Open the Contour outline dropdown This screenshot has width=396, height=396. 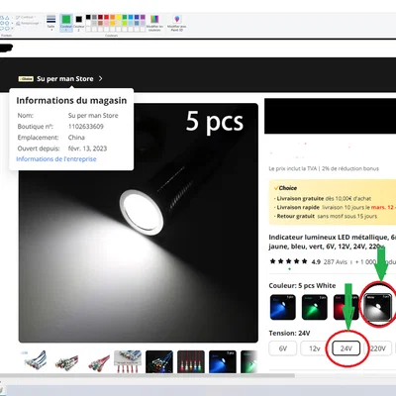(x=26, y=17)
